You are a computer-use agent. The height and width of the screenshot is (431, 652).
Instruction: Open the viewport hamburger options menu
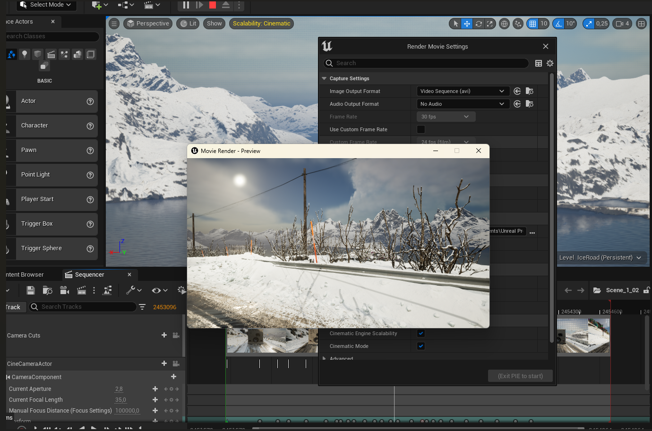click(x=114, y=24)
